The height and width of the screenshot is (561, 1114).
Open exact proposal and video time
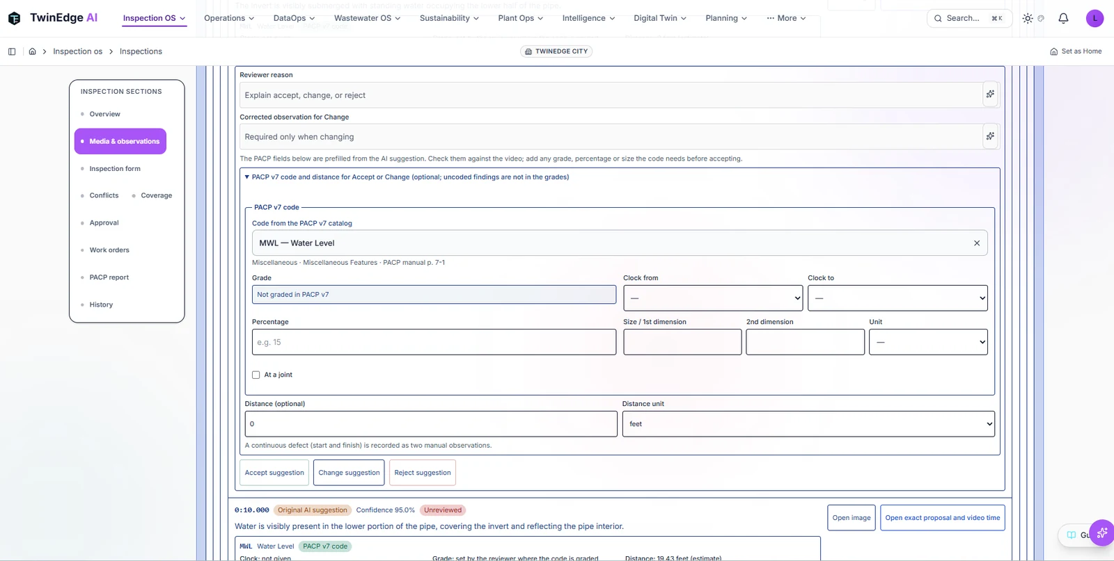943,518
